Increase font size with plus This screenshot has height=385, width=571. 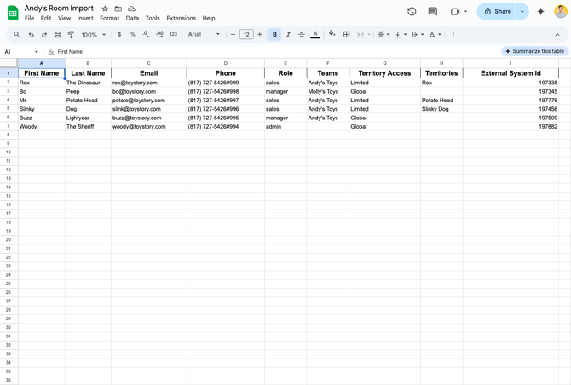tap(260, 35)
